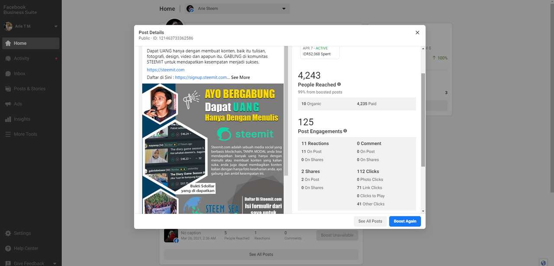Click the Ads megaphone icon
554x266 pixels.
tap(8, 104)
